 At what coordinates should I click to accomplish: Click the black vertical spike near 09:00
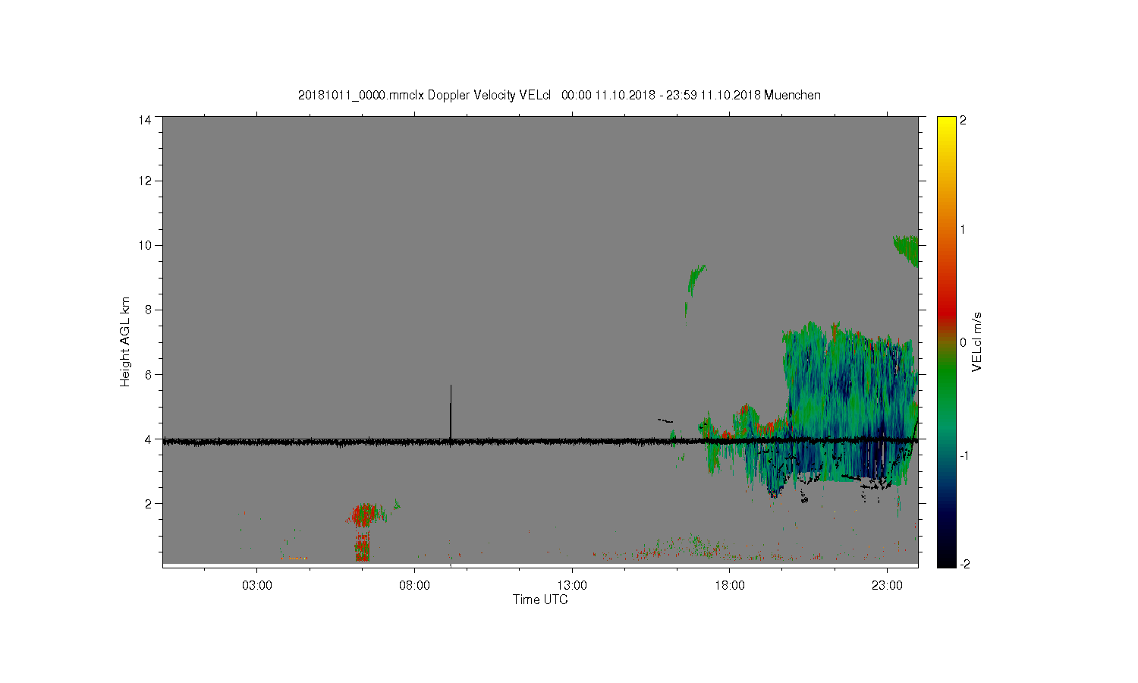pos(451,411)
